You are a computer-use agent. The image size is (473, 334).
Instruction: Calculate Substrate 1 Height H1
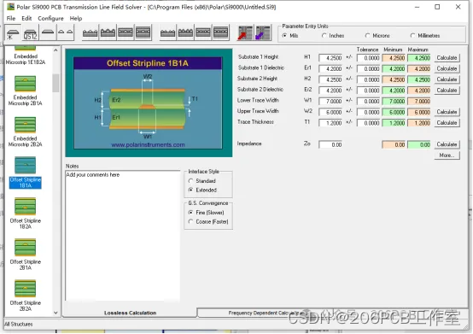point(447,58)
